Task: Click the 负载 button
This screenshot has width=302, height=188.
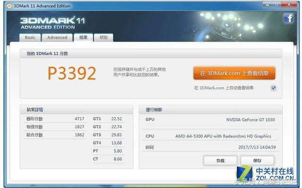Action: 220,161
